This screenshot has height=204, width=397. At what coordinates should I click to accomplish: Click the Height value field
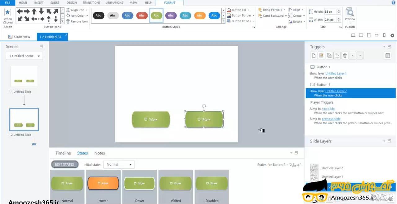330,12
